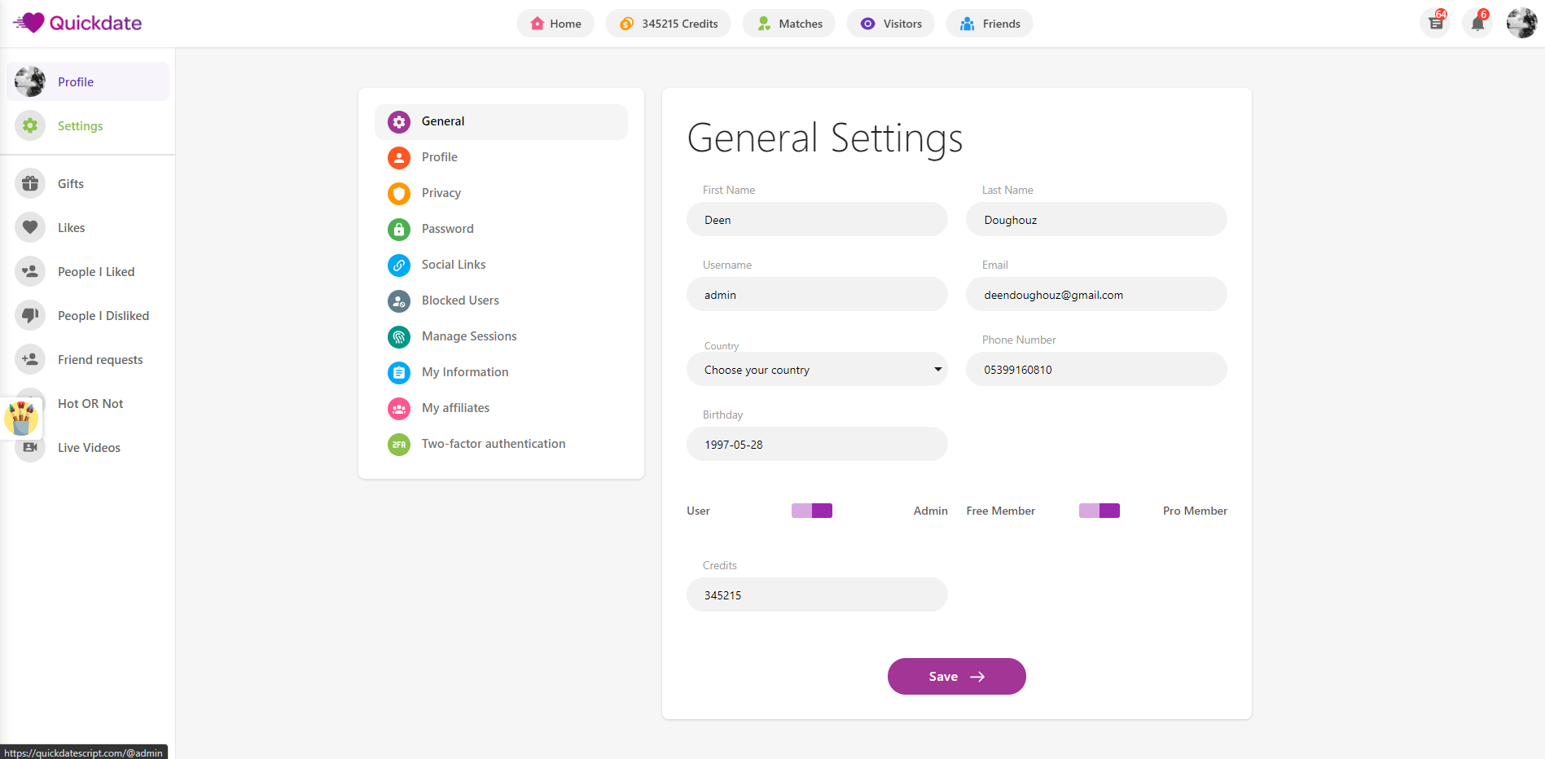The width and height of the screenshot is (1545, 759).
Task: Open the Password settings tab
Action: pos(447,229)
